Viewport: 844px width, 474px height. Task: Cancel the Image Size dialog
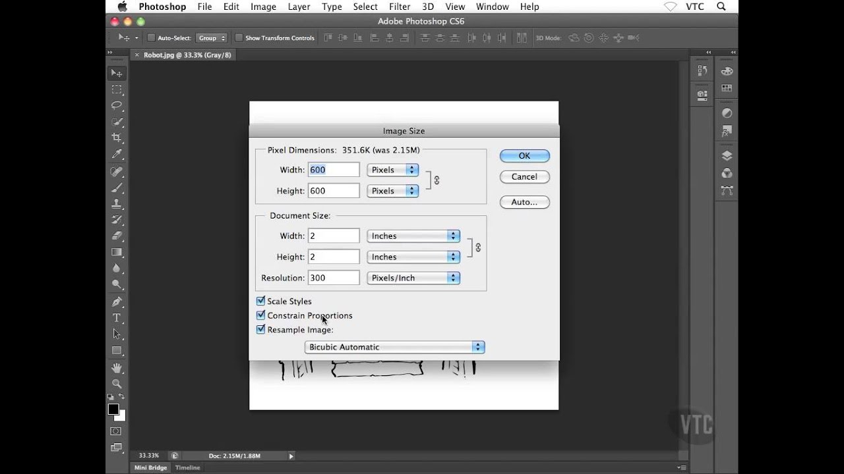coord(524,176)
